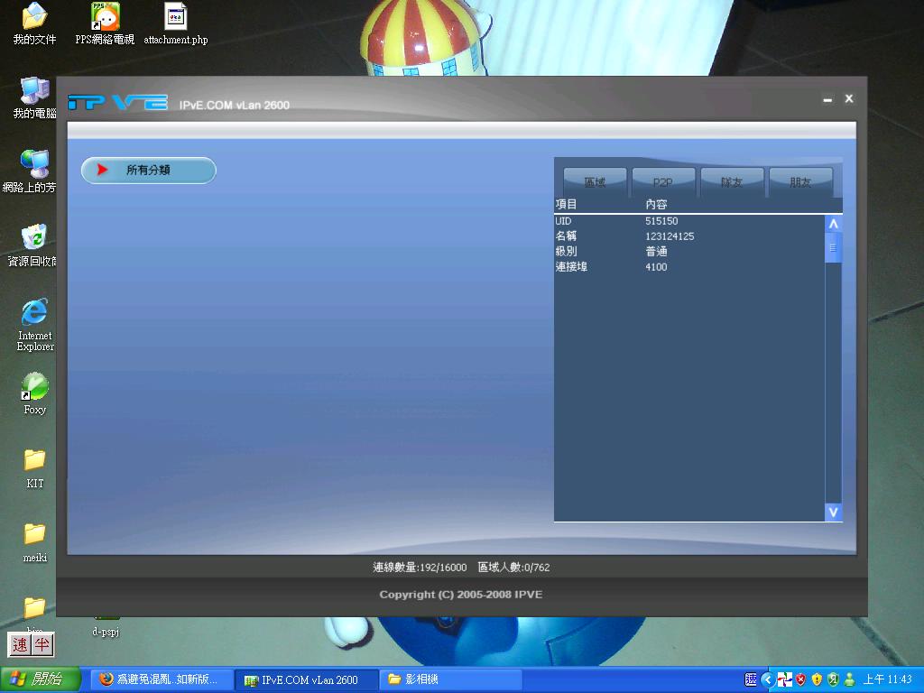Open the P2P tab

(663, 182)
